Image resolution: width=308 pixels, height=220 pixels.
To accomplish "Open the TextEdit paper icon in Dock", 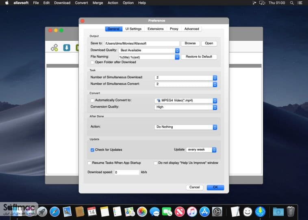I will [235, 212].
